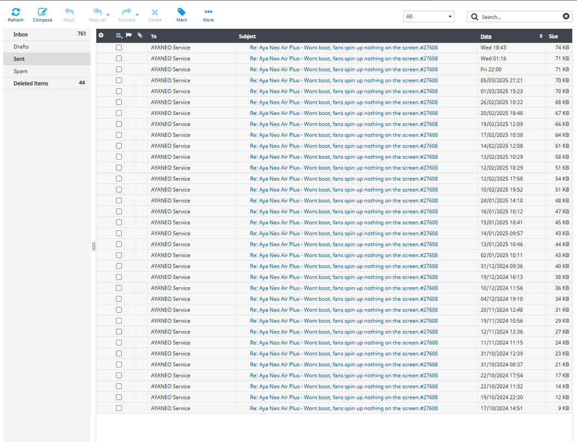
Task: Check the message dated Wed 18:43
Action: pos(119,48)
